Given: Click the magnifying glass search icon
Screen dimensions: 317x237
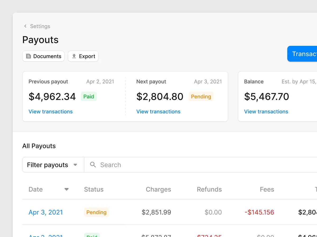Looking at the screenshot, I should point(93,165).
